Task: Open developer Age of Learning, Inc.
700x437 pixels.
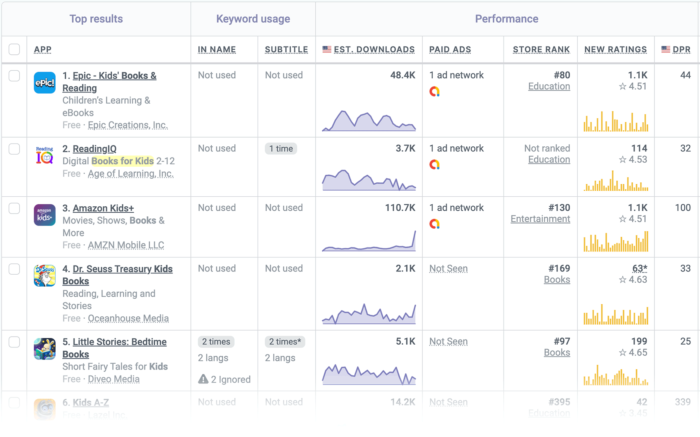Action: tap(131, 174)
